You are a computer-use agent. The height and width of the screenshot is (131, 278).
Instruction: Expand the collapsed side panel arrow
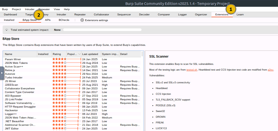tap(2, 73)
